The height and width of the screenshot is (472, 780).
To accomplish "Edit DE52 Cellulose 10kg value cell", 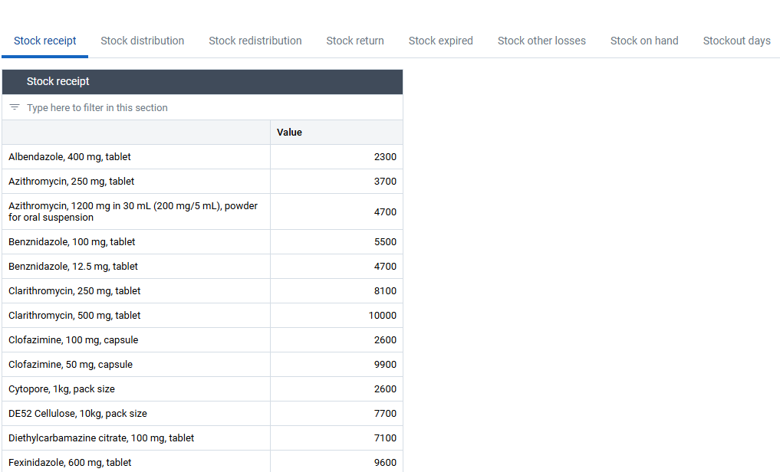I will pos(336,413).
